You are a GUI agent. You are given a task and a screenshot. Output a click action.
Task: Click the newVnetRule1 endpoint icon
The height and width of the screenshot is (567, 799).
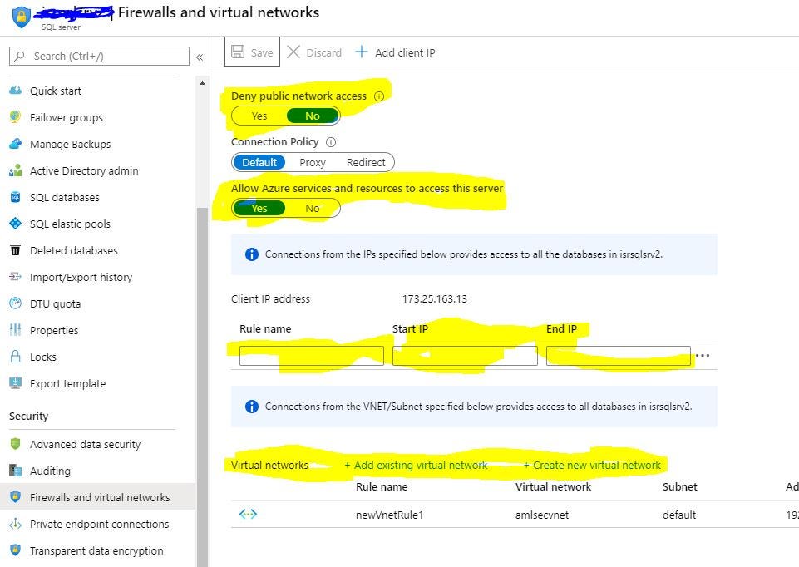(248, 514)
